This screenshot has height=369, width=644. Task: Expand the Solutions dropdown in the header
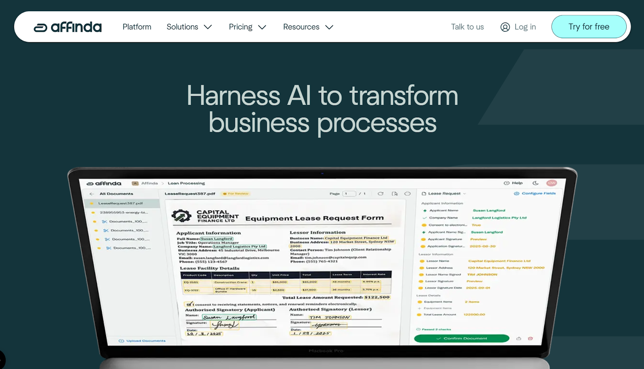tap(189, 27)
